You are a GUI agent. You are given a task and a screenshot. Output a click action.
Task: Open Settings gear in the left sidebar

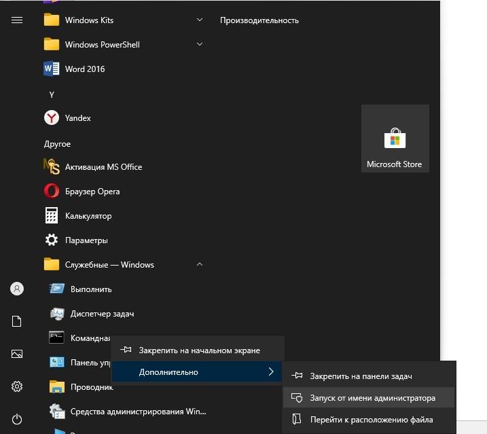[x=17, y=386]
